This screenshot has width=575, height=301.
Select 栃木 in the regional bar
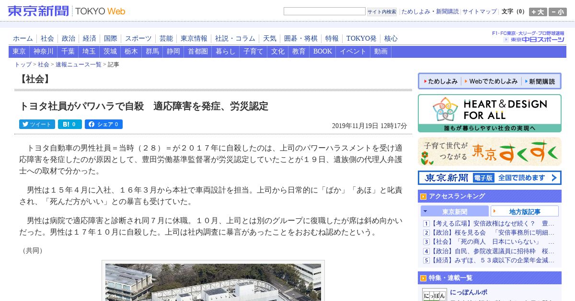[x=131, y=52]
